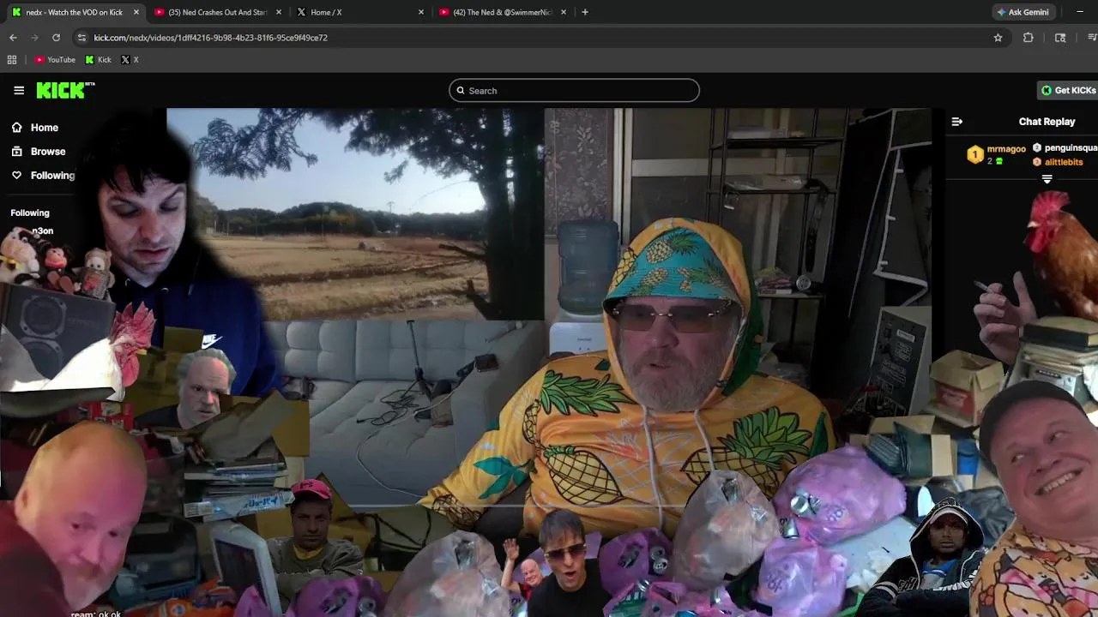
Task: Open the apps grid in bookmarks bar
Action: (12, 60)
